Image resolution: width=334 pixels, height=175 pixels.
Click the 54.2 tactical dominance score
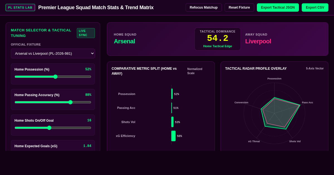(218, 38)
